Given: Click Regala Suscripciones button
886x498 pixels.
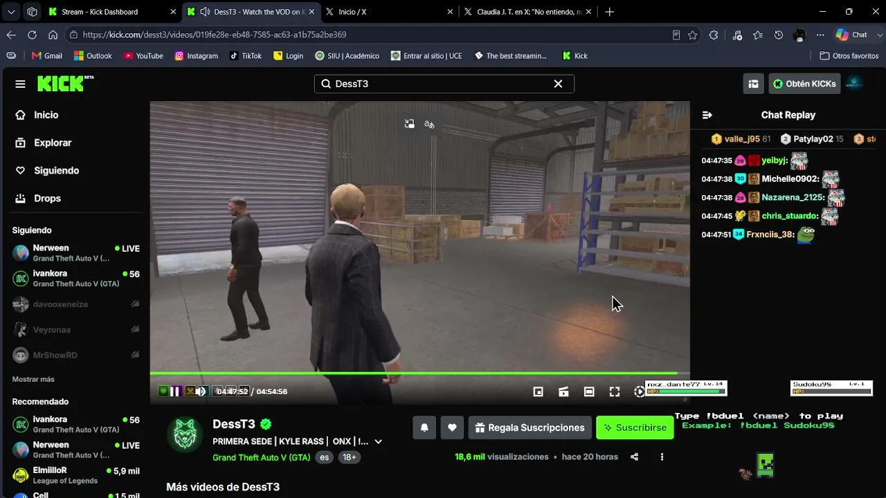Looking at the screenshot, I should point(530,427).
